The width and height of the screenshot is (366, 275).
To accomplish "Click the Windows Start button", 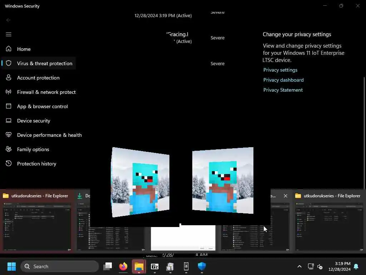I will point(11,266).
